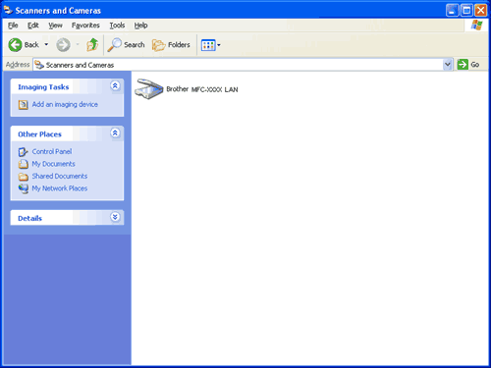Click the Brother MFC-XXXX LAN label

202,89
